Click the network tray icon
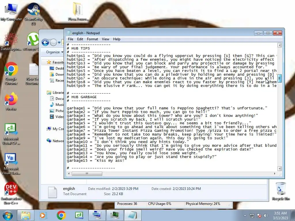 (252, 216)
